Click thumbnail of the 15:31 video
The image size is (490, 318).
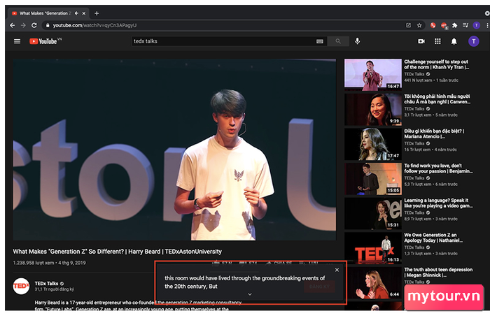pyautogui.click(x=373, y=213)
